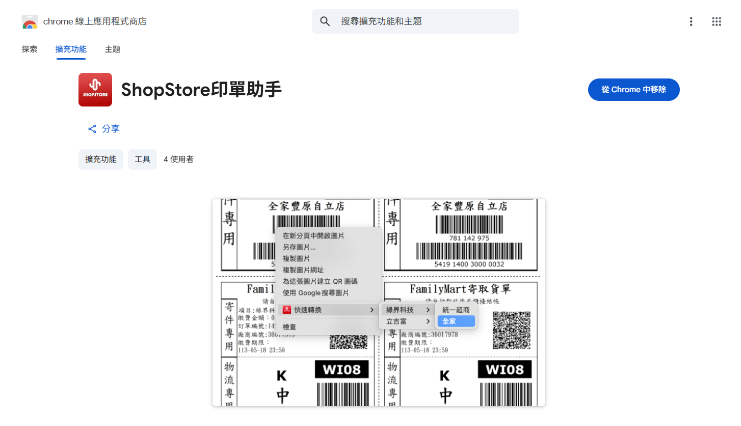Click the 4 使用者 user count text
Screen dimensions: 741x426
178,159
